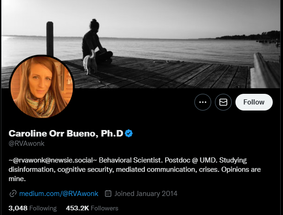View the 453.2K Followers list

(92, 208)
